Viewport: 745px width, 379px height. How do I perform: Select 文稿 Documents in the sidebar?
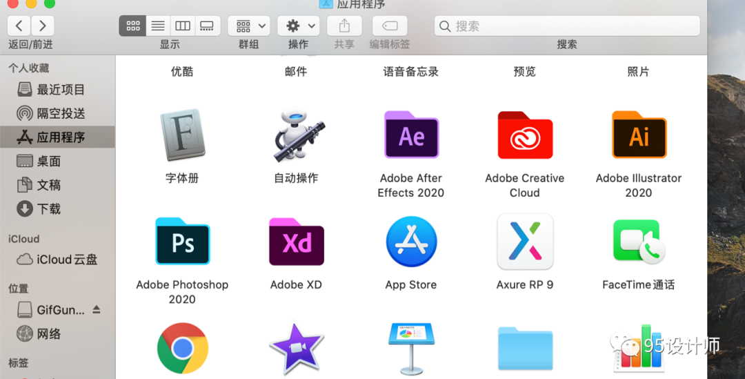click(x=57, y=185)
